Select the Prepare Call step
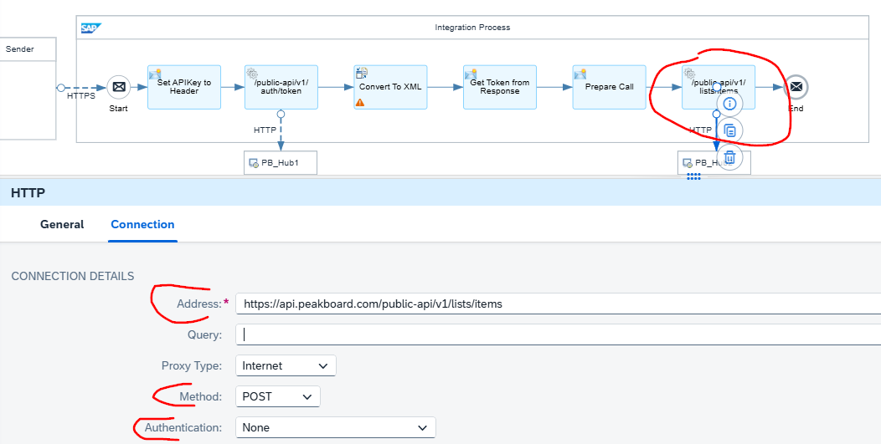The height and width of the screenshot is (444, 881). click(x=609, y=87)
